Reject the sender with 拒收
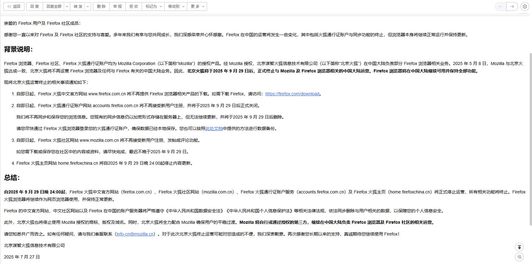Image resolution: width=532 pixels, height=264 pixels. tap(133, 6)
